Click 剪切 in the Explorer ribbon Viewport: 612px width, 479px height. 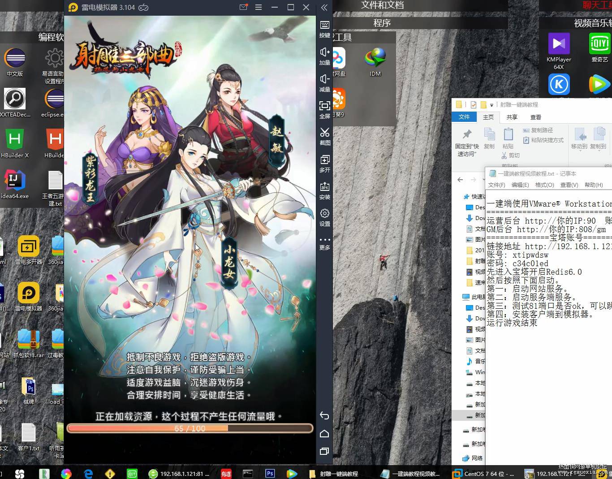click(510, 155)
